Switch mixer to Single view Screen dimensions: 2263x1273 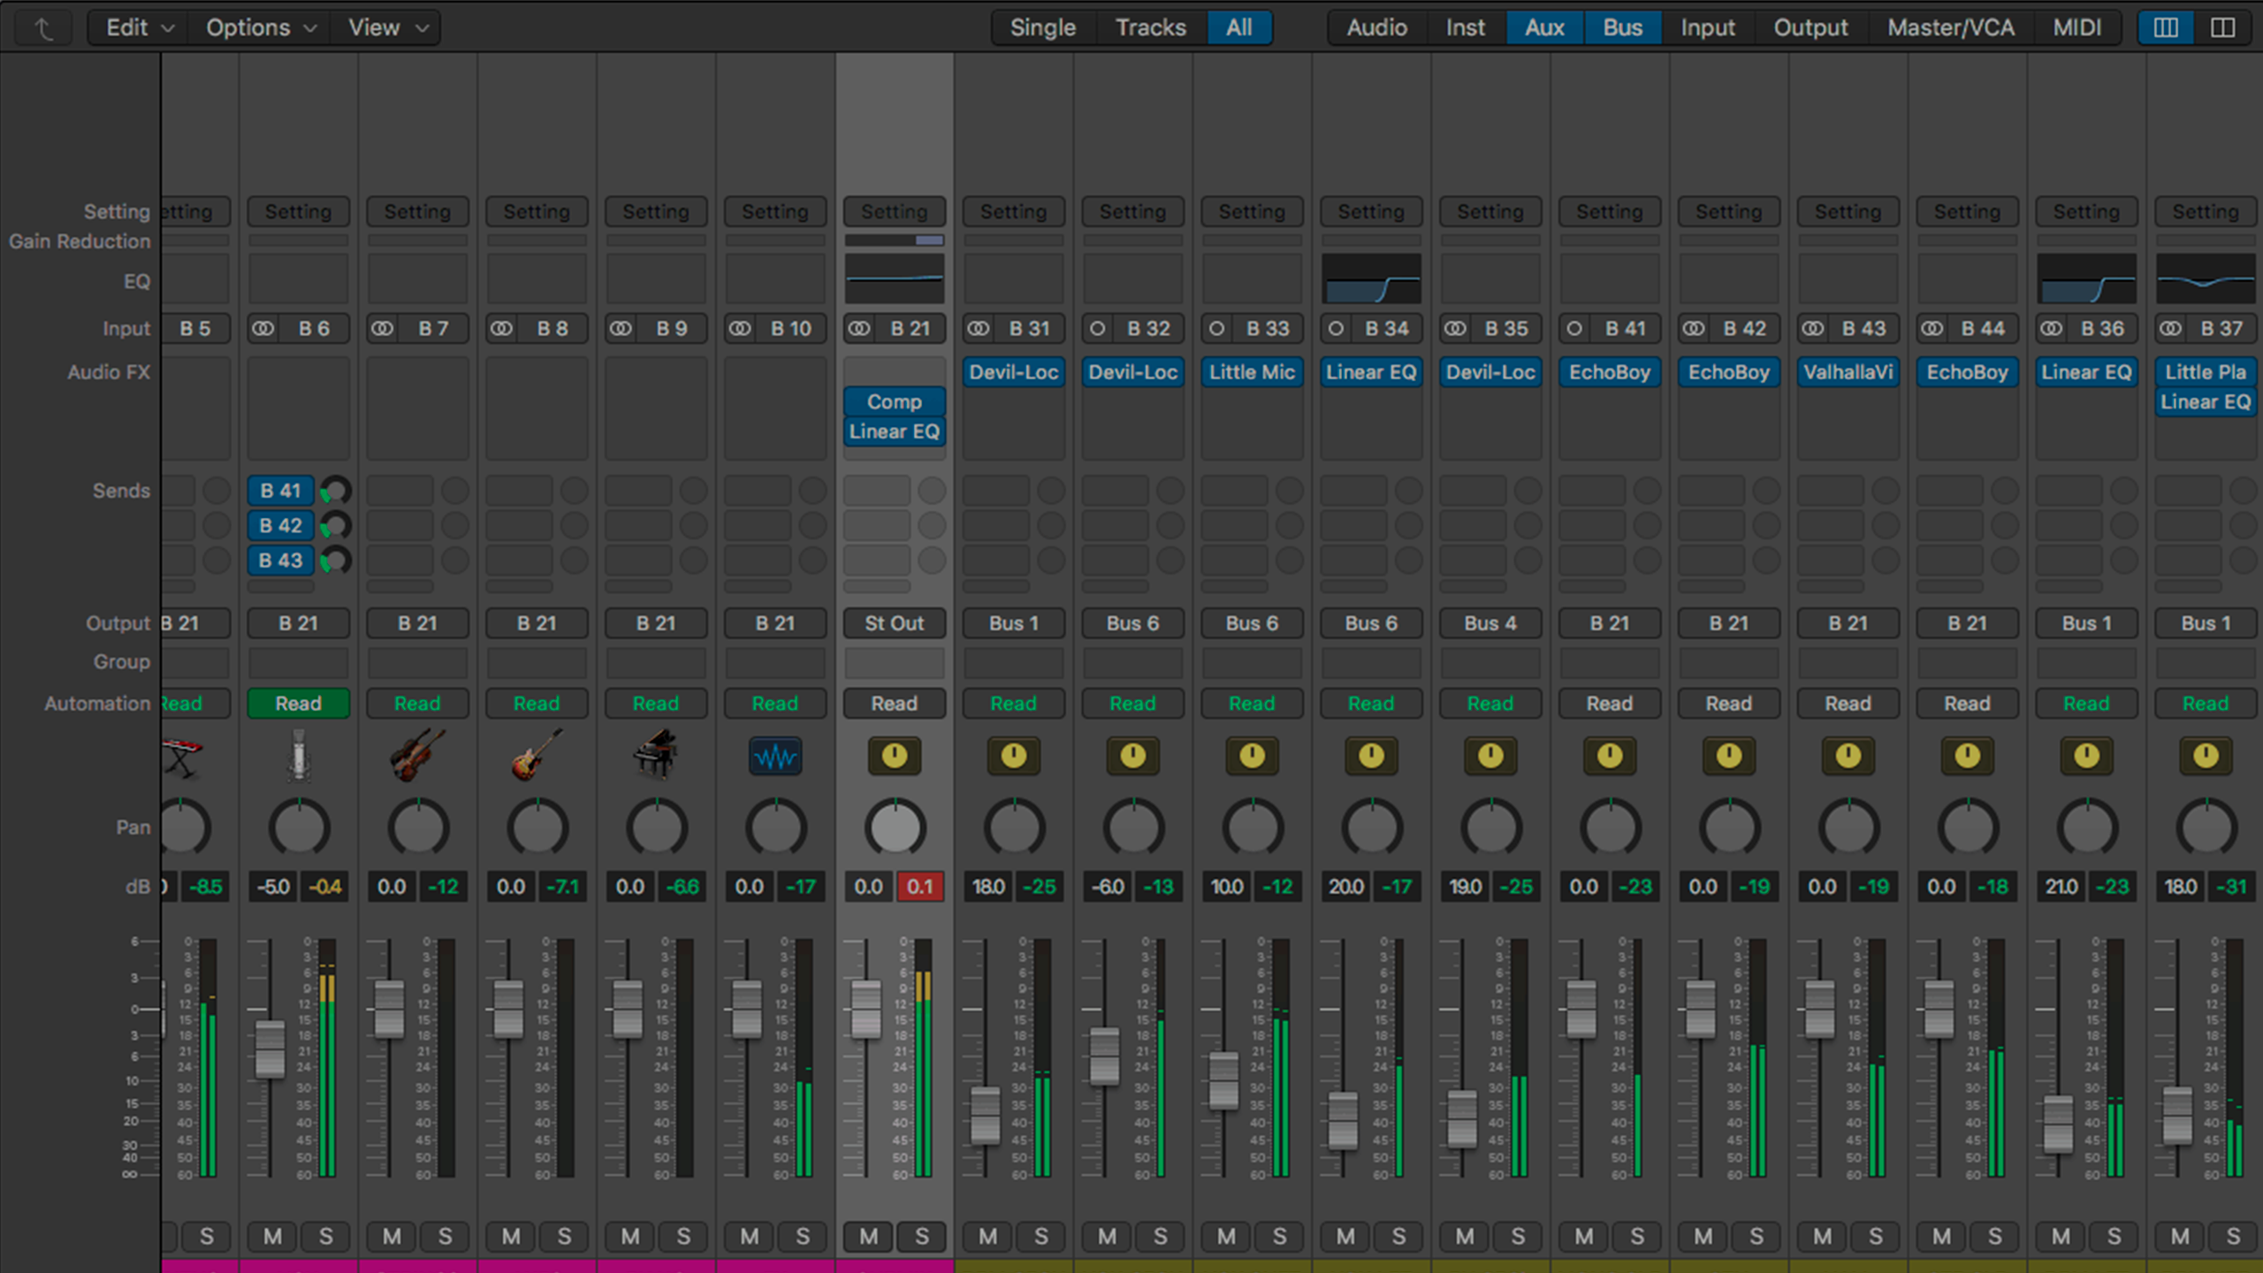pyautogui.click(x=1043, y=27)
